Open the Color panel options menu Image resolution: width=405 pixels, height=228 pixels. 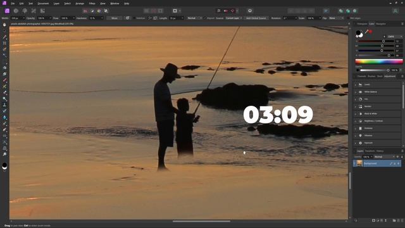pyautogui.click(x=402, y=24)
